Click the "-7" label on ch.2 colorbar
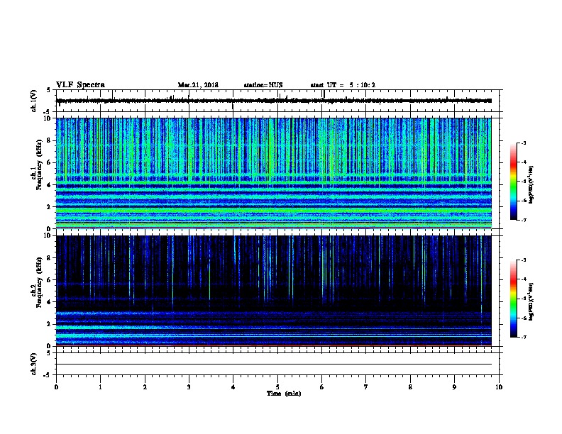Image resolution: width=562 pixels, height=434 pixels. (523, 337)
